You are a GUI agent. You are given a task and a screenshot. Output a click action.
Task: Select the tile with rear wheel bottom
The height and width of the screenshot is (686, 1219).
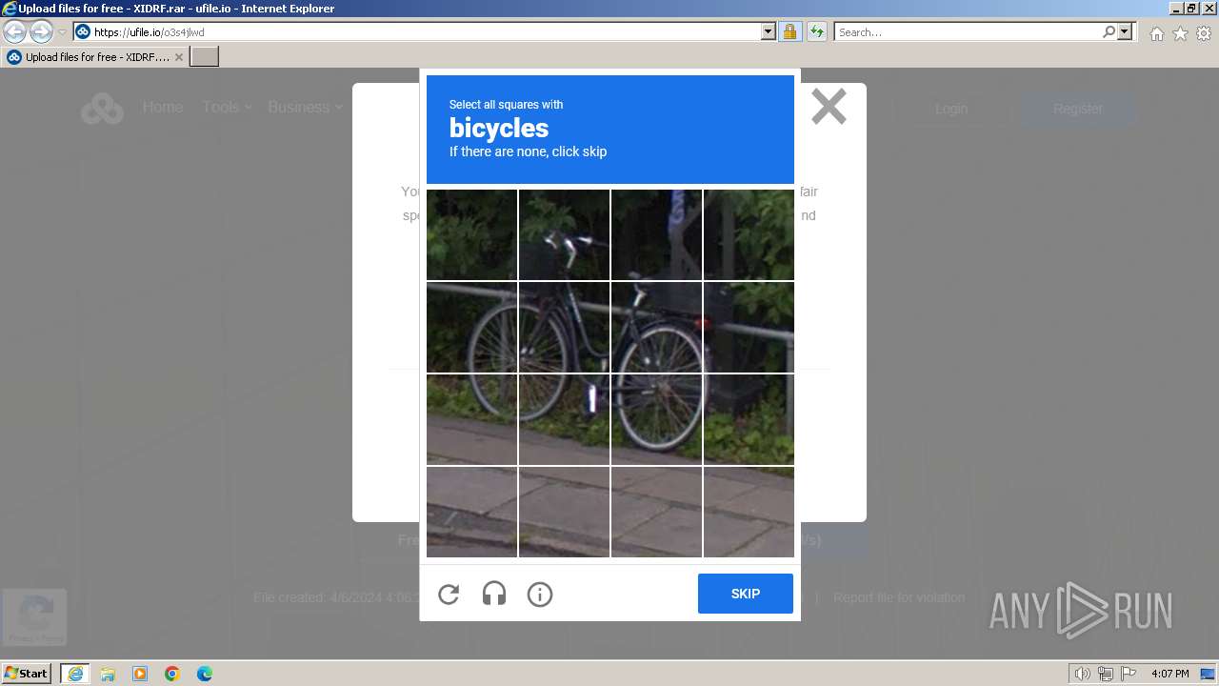point(656,419)
